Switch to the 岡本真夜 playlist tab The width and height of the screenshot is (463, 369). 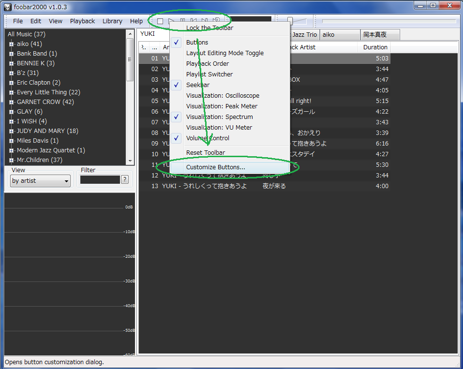pos(380,34)
